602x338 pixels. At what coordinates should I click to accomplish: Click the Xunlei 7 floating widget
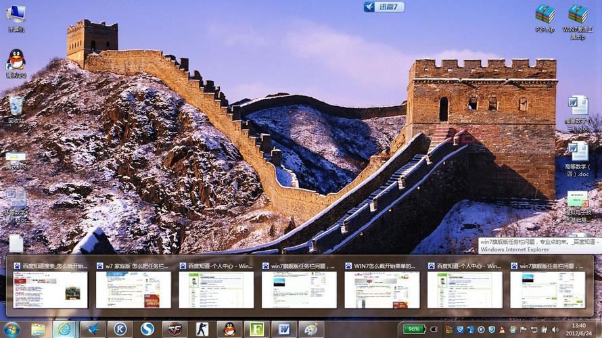[384, 7]
